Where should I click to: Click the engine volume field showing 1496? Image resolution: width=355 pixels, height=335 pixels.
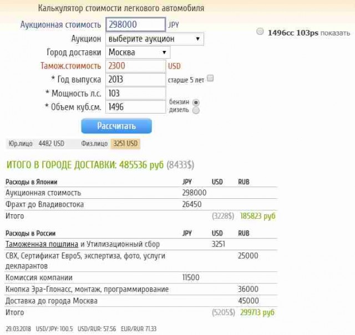click(x=135, y=106)
